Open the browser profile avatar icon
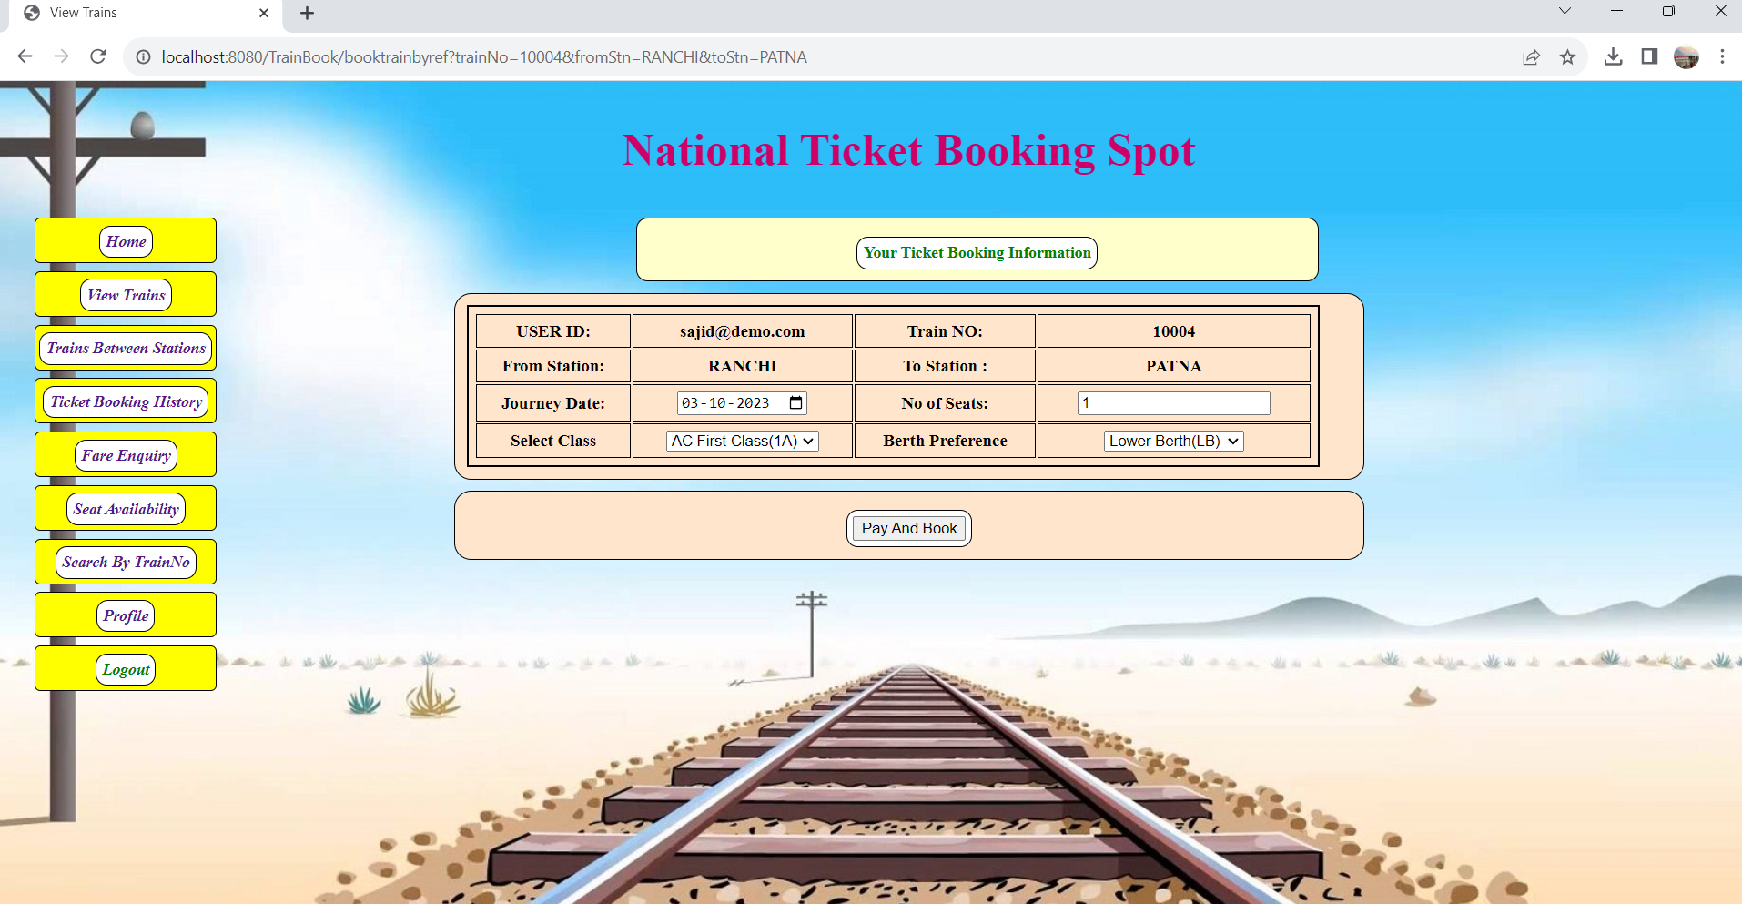 point(1686,56)
